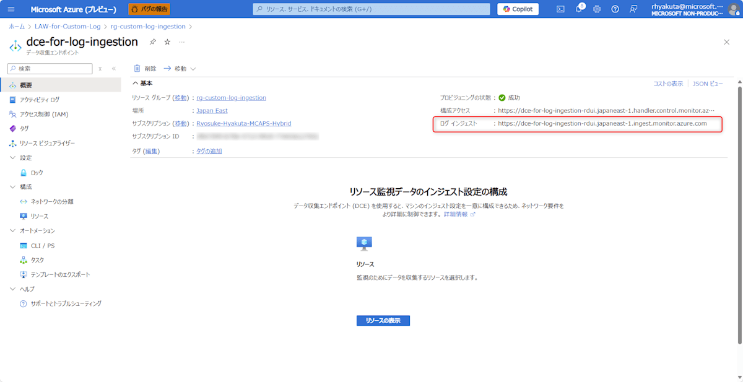Click 編集 link beside タグ
Screen dimensions: 743x382
(x=151, y=151)
